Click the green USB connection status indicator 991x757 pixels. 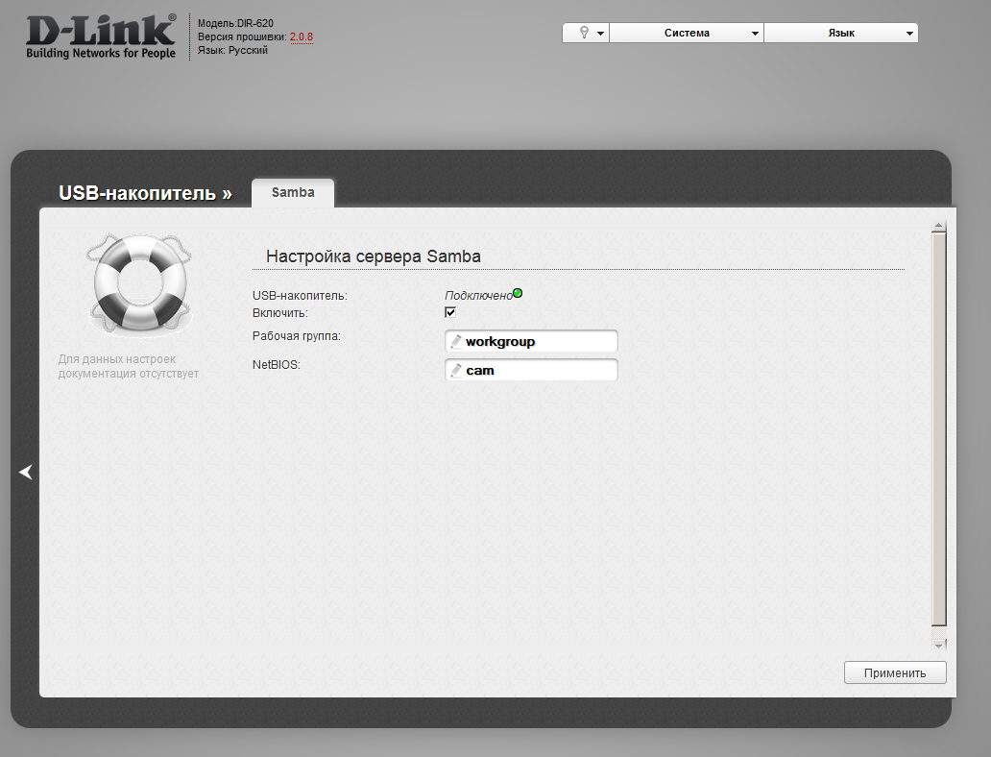pyautogui.click(x=518, y=293)
